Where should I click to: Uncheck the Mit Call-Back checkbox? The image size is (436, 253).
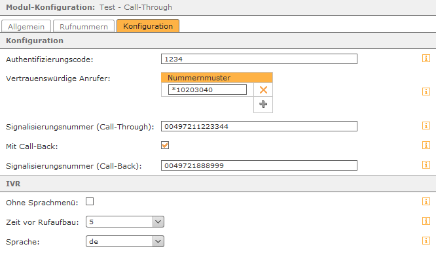[165, 145]
